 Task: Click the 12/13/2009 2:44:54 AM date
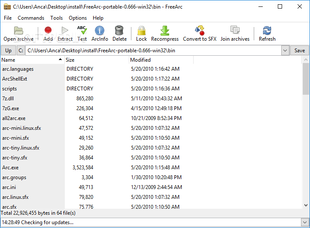point(156,187)
